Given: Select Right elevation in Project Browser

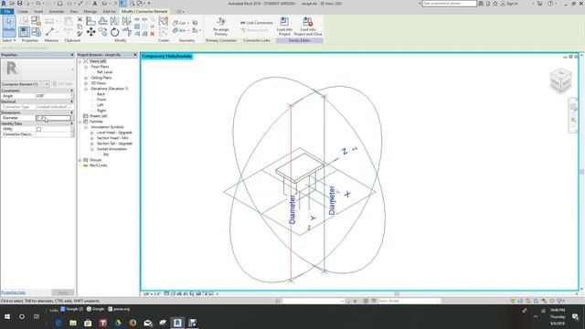Looking at the screenshot, I should point(101,111).
